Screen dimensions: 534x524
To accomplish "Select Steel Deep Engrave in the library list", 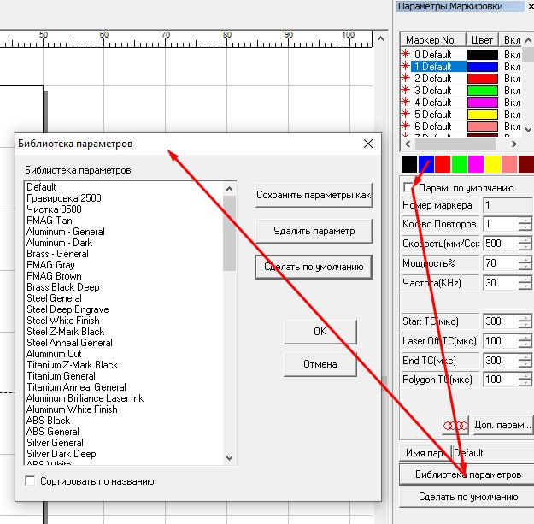I will (67, 309).
